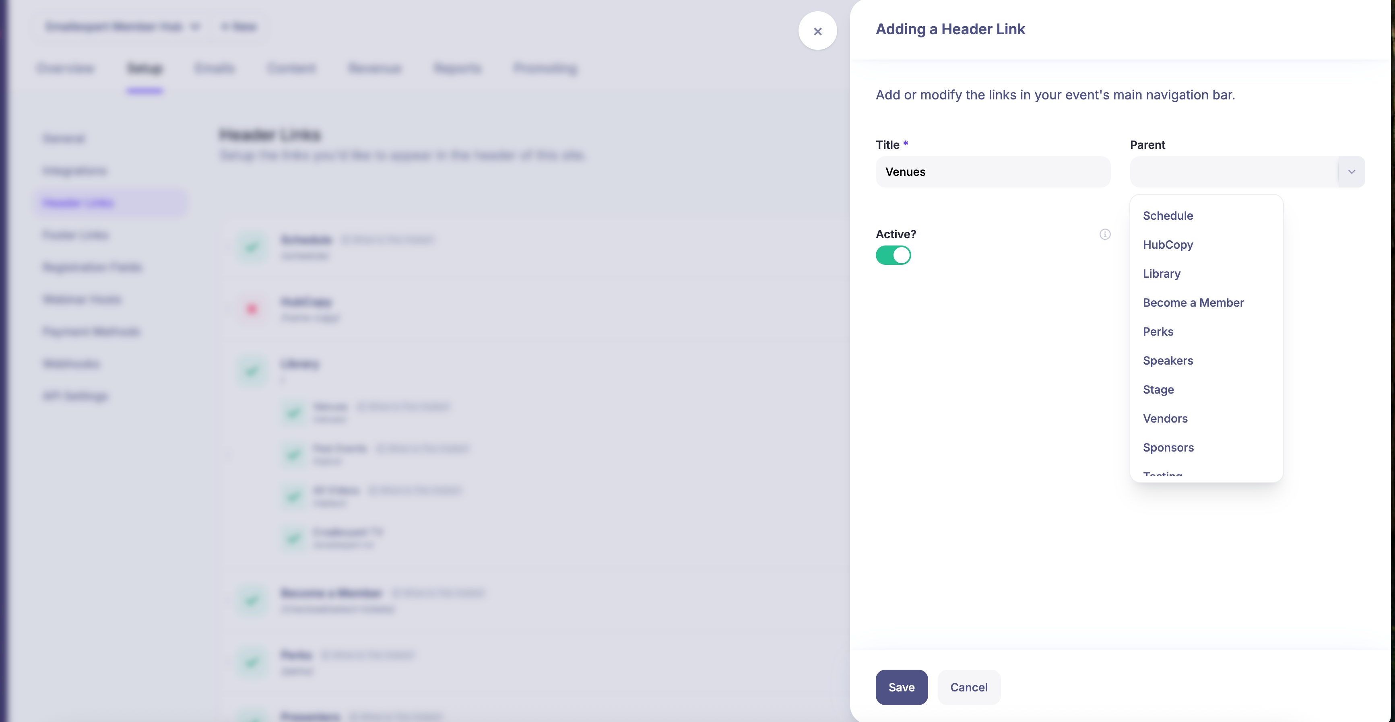This screenshot has height=722, width=1395.
Task: Close the Adding a Header Link panel
Action: click(x=817, y=31)
